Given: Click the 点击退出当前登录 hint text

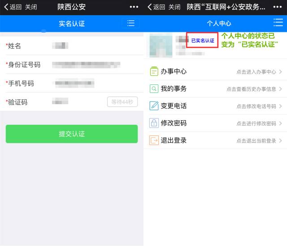Looking at the screenshot, I should (256, 141).
